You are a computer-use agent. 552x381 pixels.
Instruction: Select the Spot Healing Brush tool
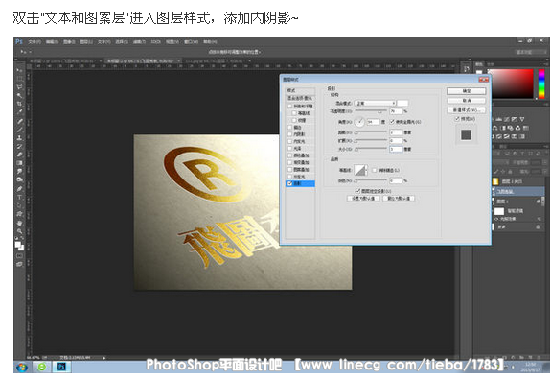(x=19, y=121)
